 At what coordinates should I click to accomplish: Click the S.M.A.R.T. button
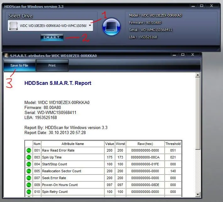pos(52,38)
